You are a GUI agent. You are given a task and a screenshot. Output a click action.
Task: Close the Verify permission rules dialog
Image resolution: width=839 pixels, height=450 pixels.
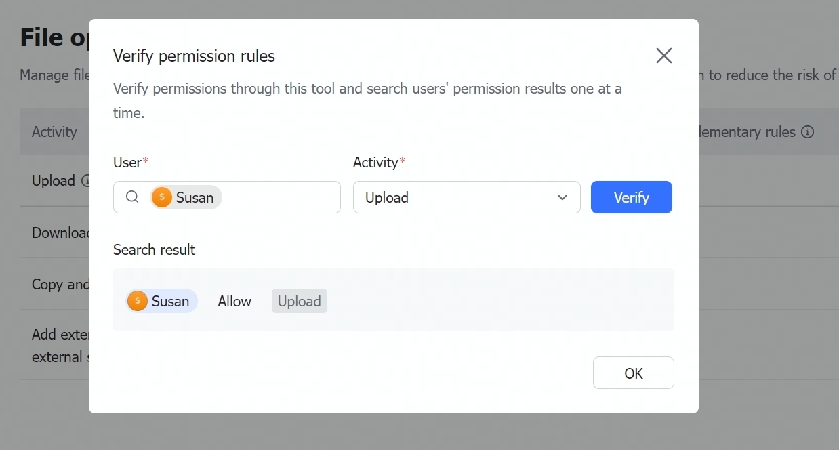coord(663,56)
